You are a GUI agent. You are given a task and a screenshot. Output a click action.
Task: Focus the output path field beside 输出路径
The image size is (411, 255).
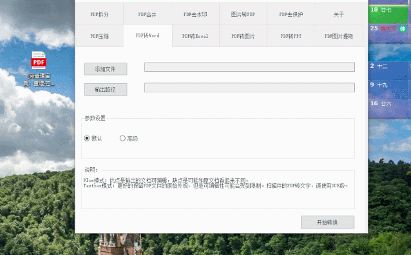point(249,87)
